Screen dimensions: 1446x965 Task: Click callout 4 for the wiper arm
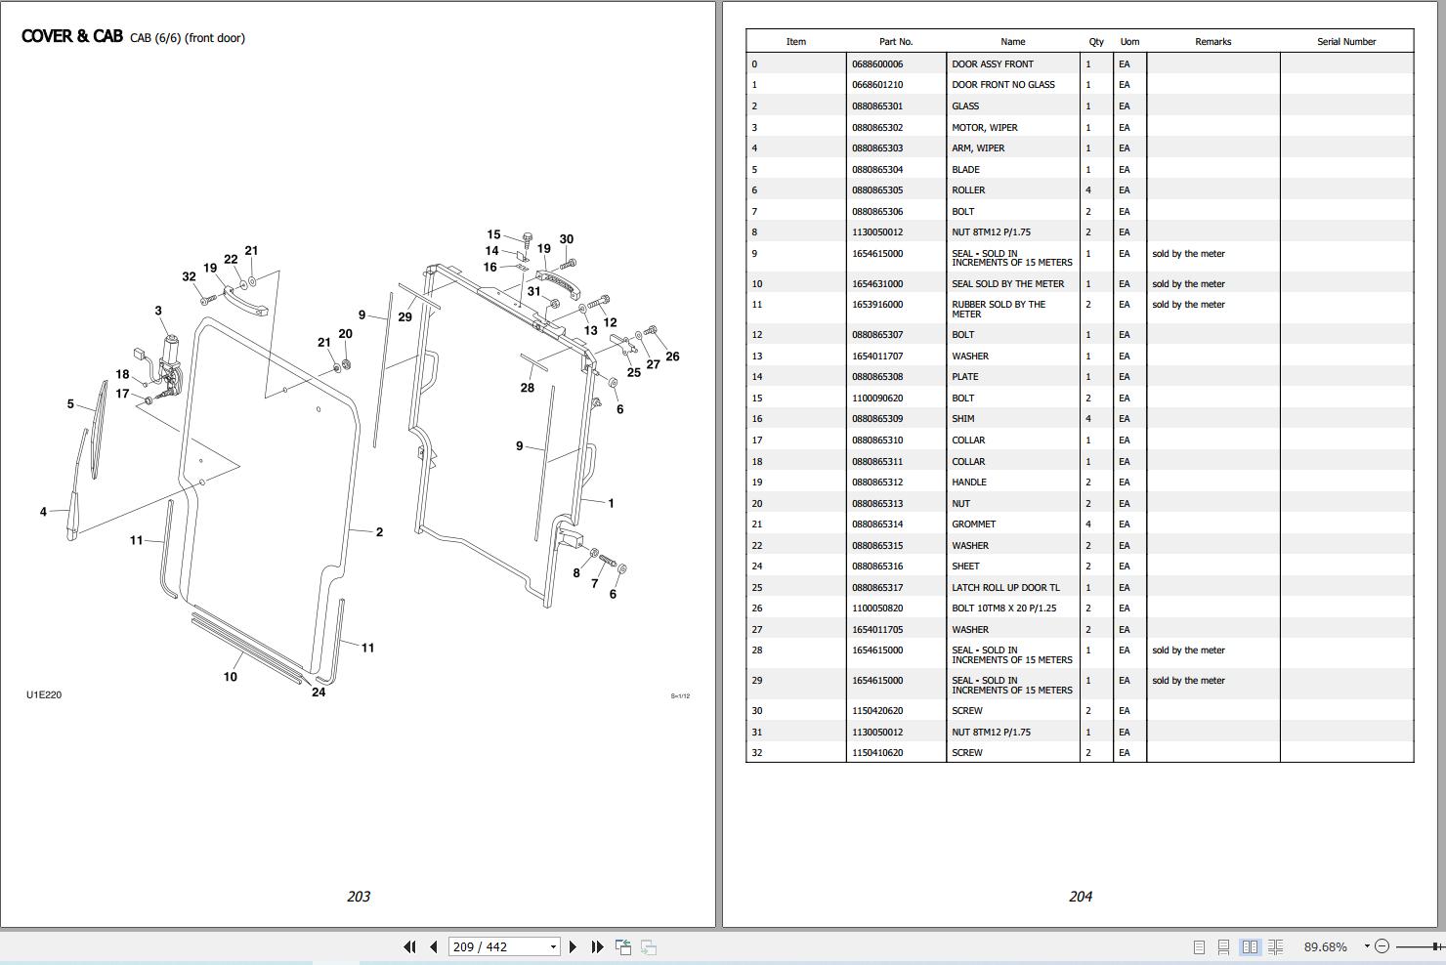click(43, 512)
